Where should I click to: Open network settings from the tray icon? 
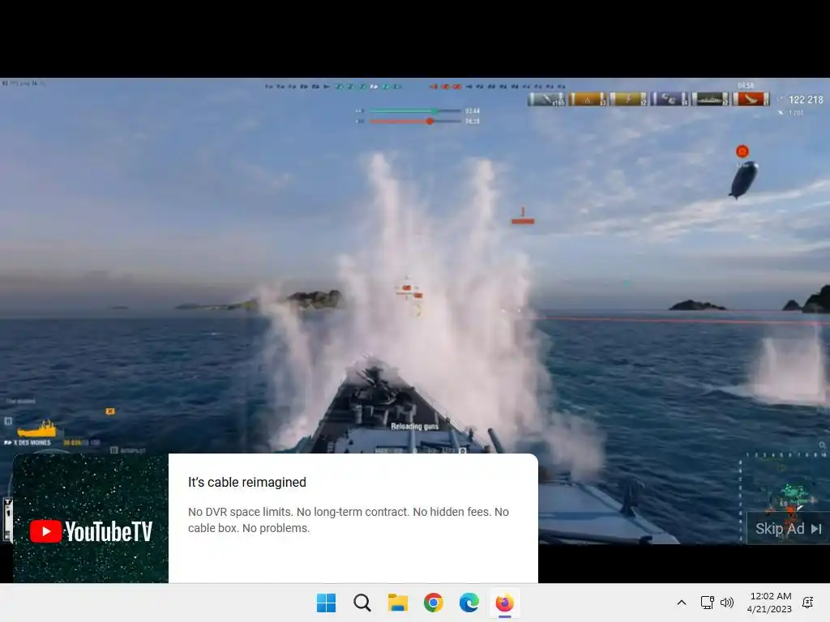pyautogui.click(x=707, y=603)
